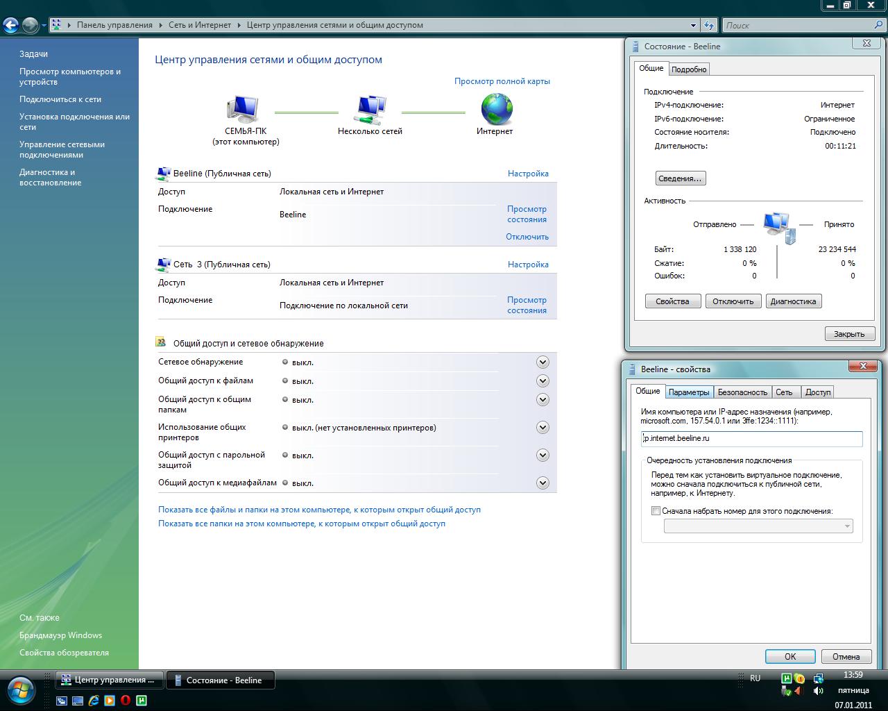
Task: Enable Сначала набрать номер checkbox
Action: pyautogui.click(x=656, y=511)
